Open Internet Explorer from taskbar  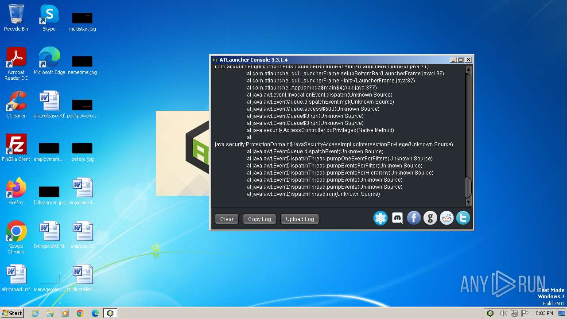pos(35,313)
